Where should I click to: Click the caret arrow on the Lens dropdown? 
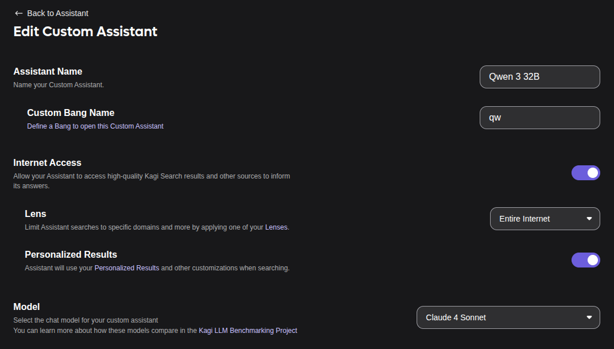[x=589, y=219]
